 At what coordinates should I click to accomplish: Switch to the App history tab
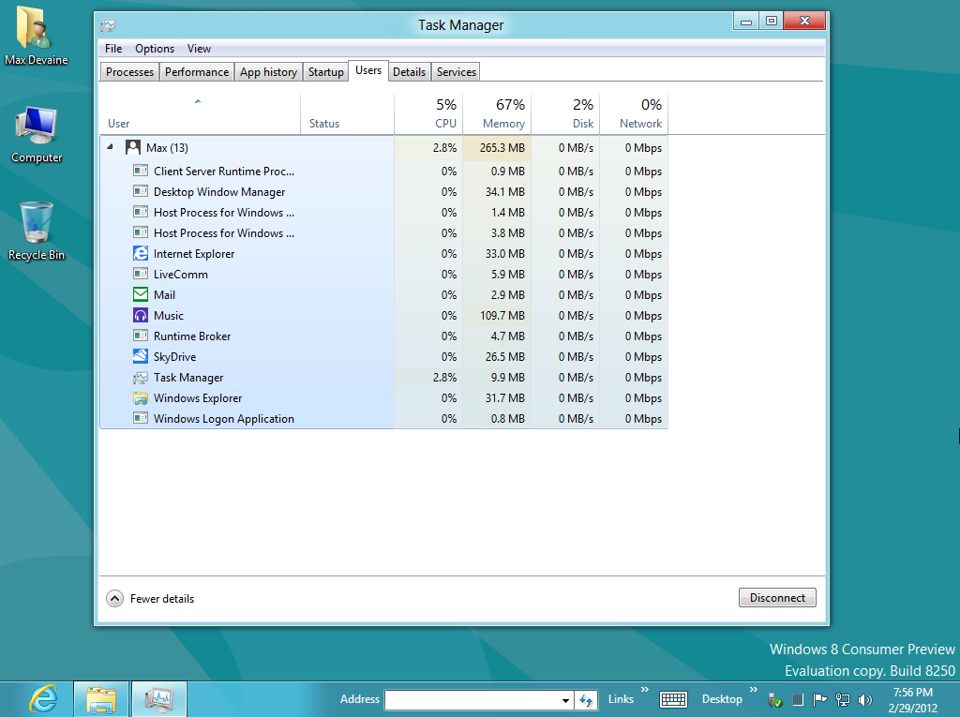click(x=268, y=71)
